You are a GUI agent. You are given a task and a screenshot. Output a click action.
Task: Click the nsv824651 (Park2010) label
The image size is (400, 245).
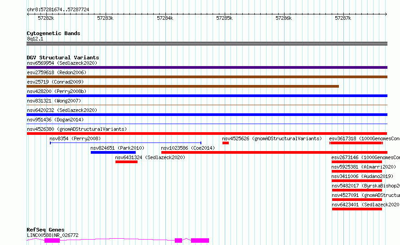[x=117, y=148]
